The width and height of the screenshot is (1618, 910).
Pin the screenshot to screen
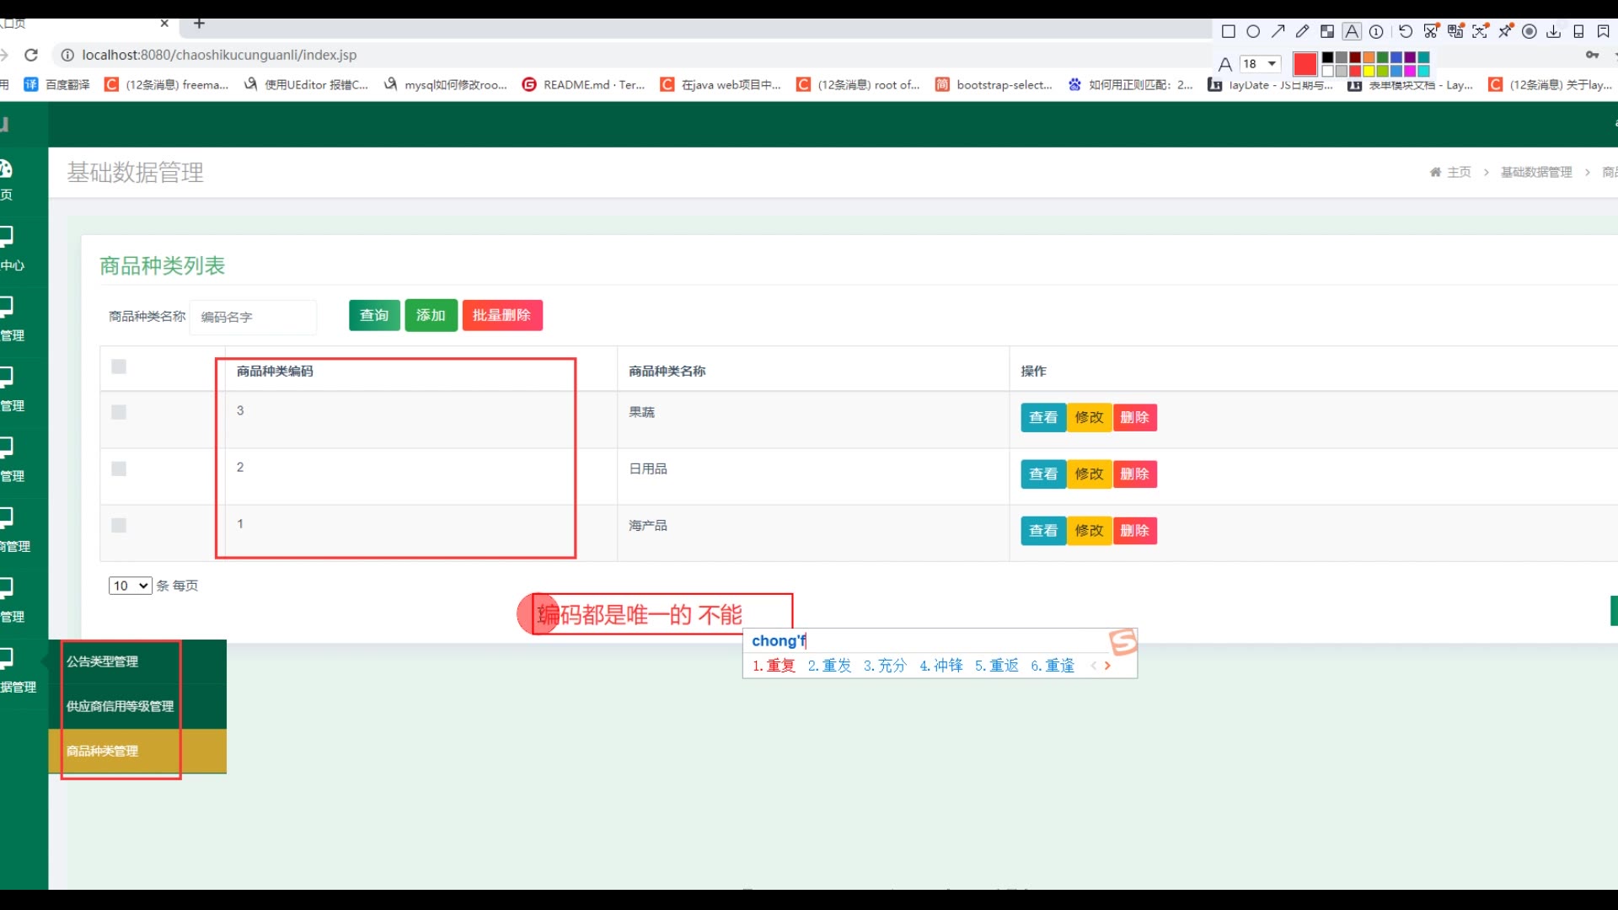[x=1505, y=31]
